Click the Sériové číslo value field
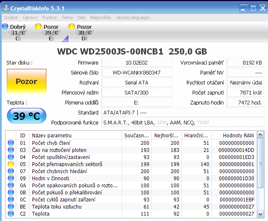 pos(136,72)
